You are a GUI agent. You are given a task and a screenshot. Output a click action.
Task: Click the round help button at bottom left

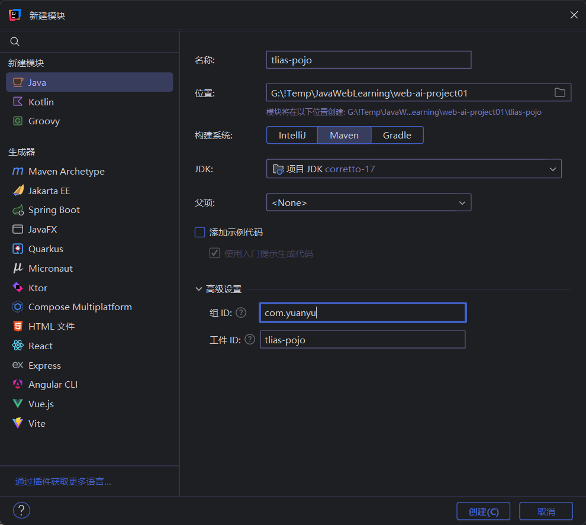[21, 511]
